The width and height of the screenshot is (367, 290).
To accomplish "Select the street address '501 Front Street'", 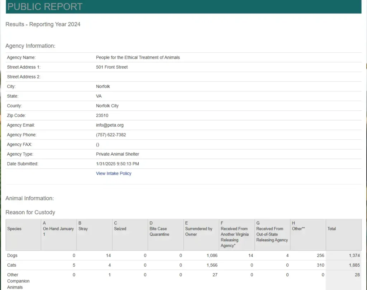I will pos(112,67).
